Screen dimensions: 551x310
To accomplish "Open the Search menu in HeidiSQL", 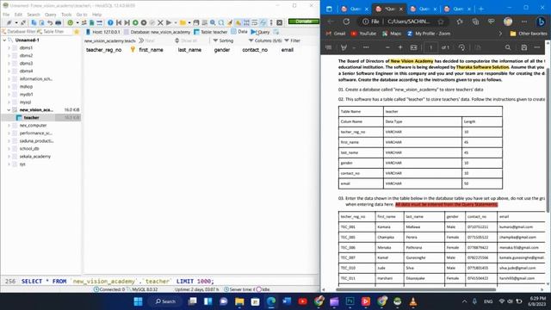I will click(x=34, y=15).
